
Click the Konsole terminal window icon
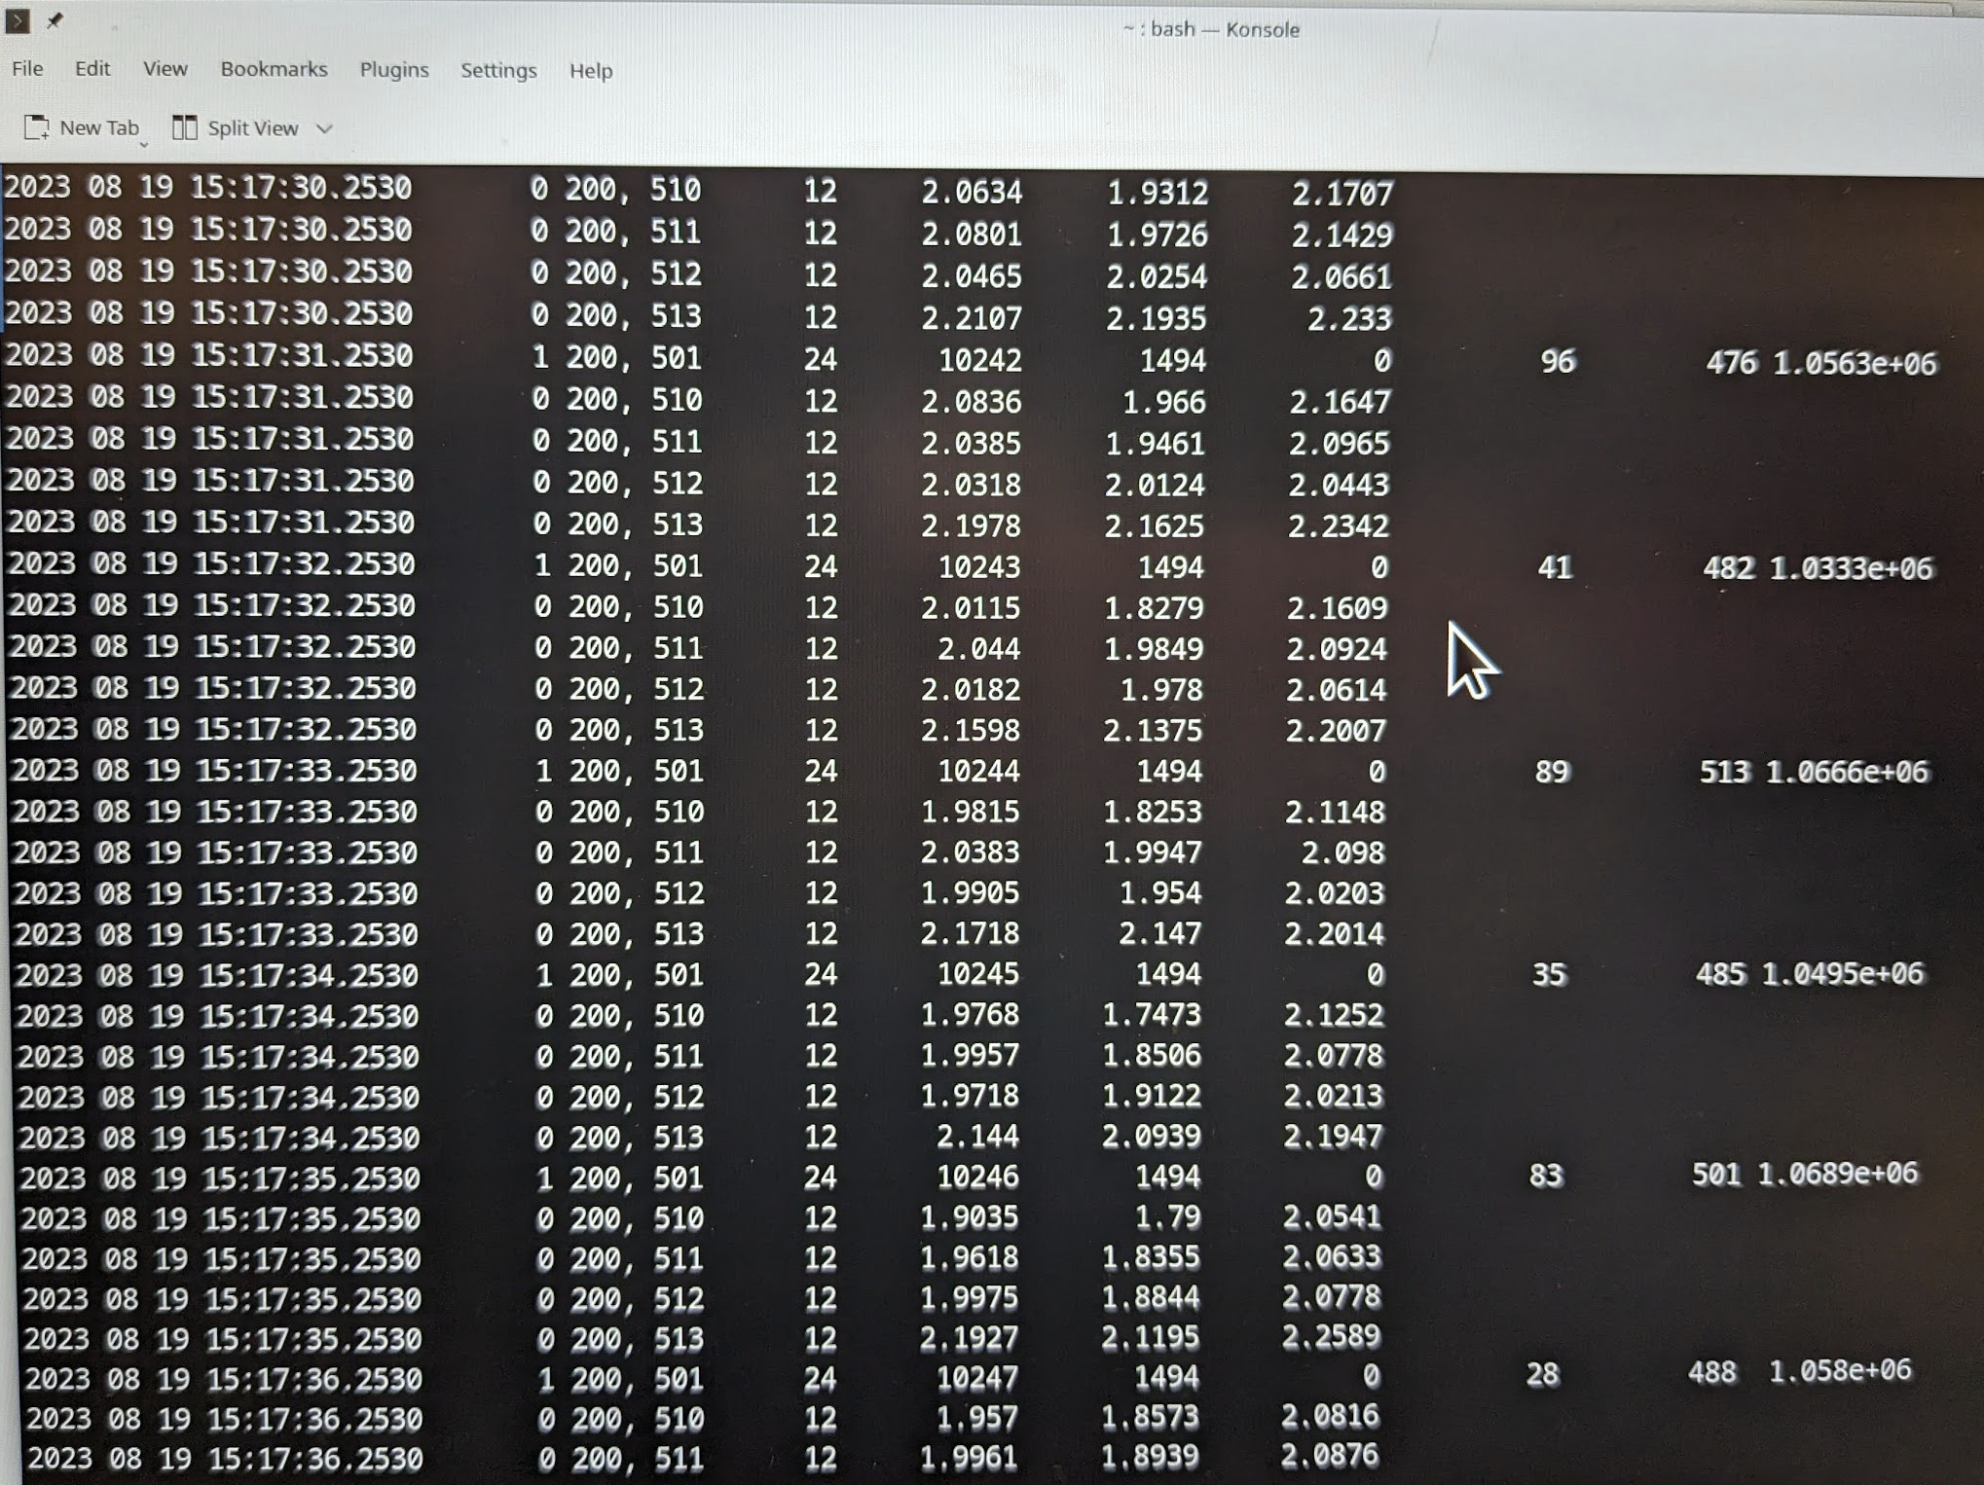point(18,20)
